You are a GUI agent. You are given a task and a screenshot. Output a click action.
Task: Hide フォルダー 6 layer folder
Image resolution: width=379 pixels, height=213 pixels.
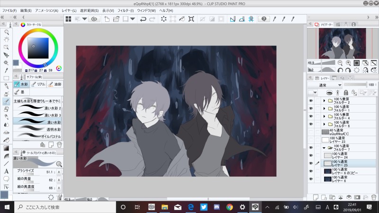click(x=311, y=124)
